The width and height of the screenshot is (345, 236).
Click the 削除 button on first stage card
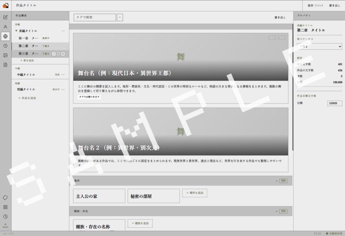pos(282,38)
